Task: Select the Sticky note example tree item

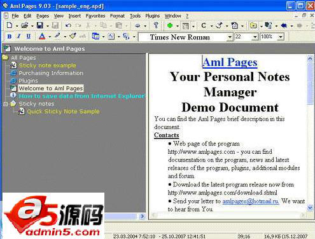Action: coord(47,65)
